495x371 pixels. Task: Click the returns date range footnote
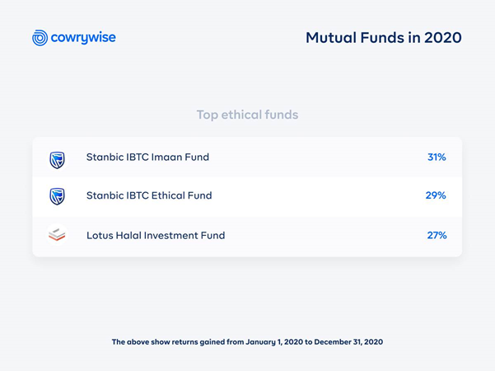[x=247, y=342]
